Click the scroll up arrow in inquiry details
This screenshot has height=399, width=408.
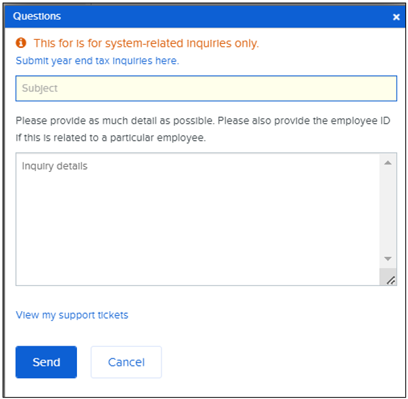[388, 163]
